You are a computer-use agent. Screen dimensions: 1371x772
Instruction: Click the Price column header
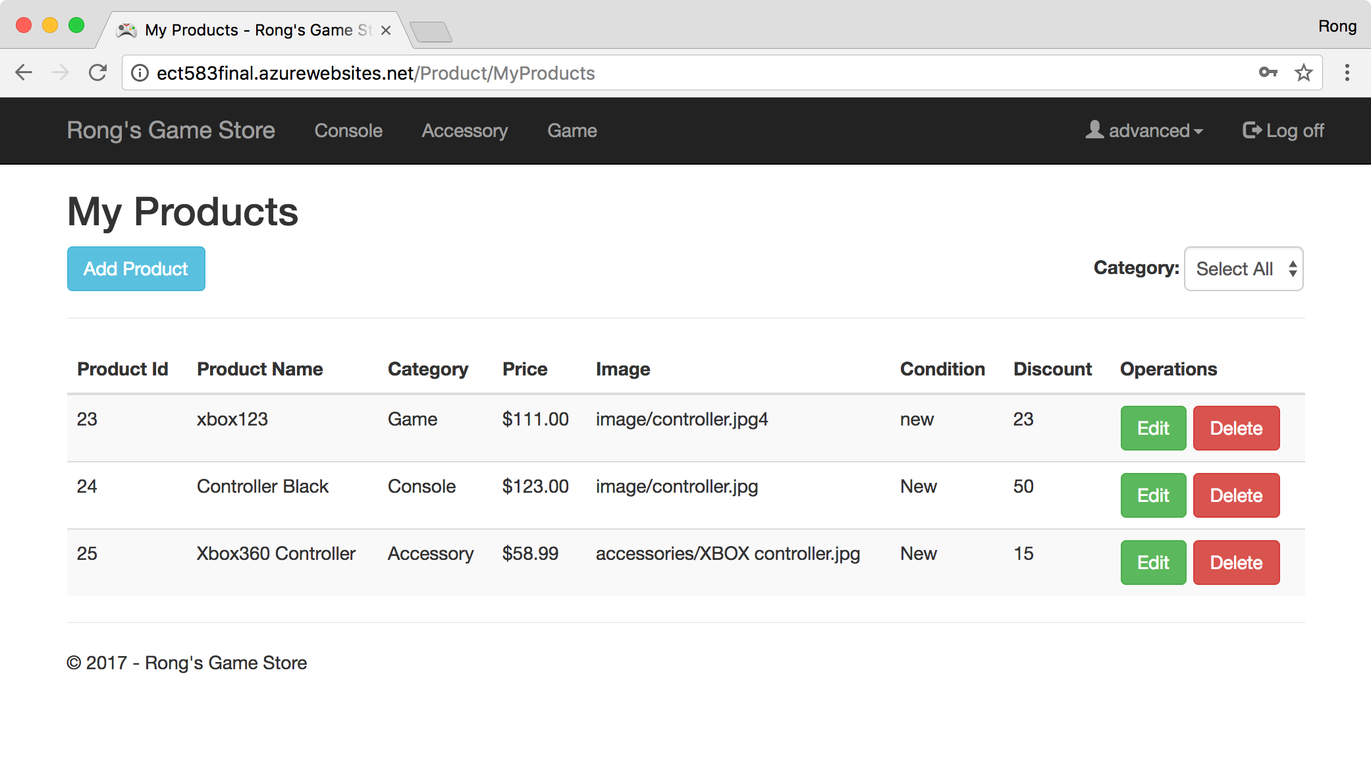[525, 369]
